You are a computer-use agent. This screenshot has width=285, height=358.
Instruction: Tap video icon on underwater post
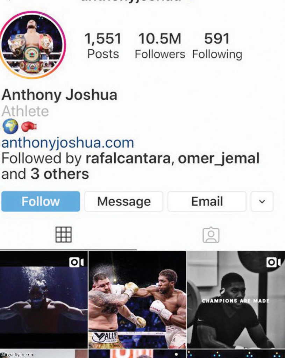point(76,262)
